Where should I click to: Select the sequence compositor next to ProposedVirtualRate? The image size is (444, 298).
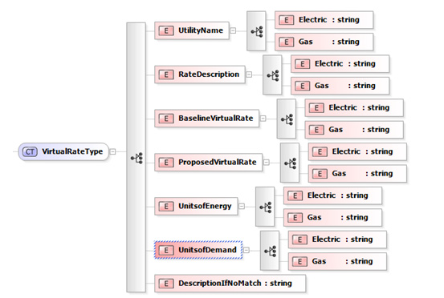[290, 163]
